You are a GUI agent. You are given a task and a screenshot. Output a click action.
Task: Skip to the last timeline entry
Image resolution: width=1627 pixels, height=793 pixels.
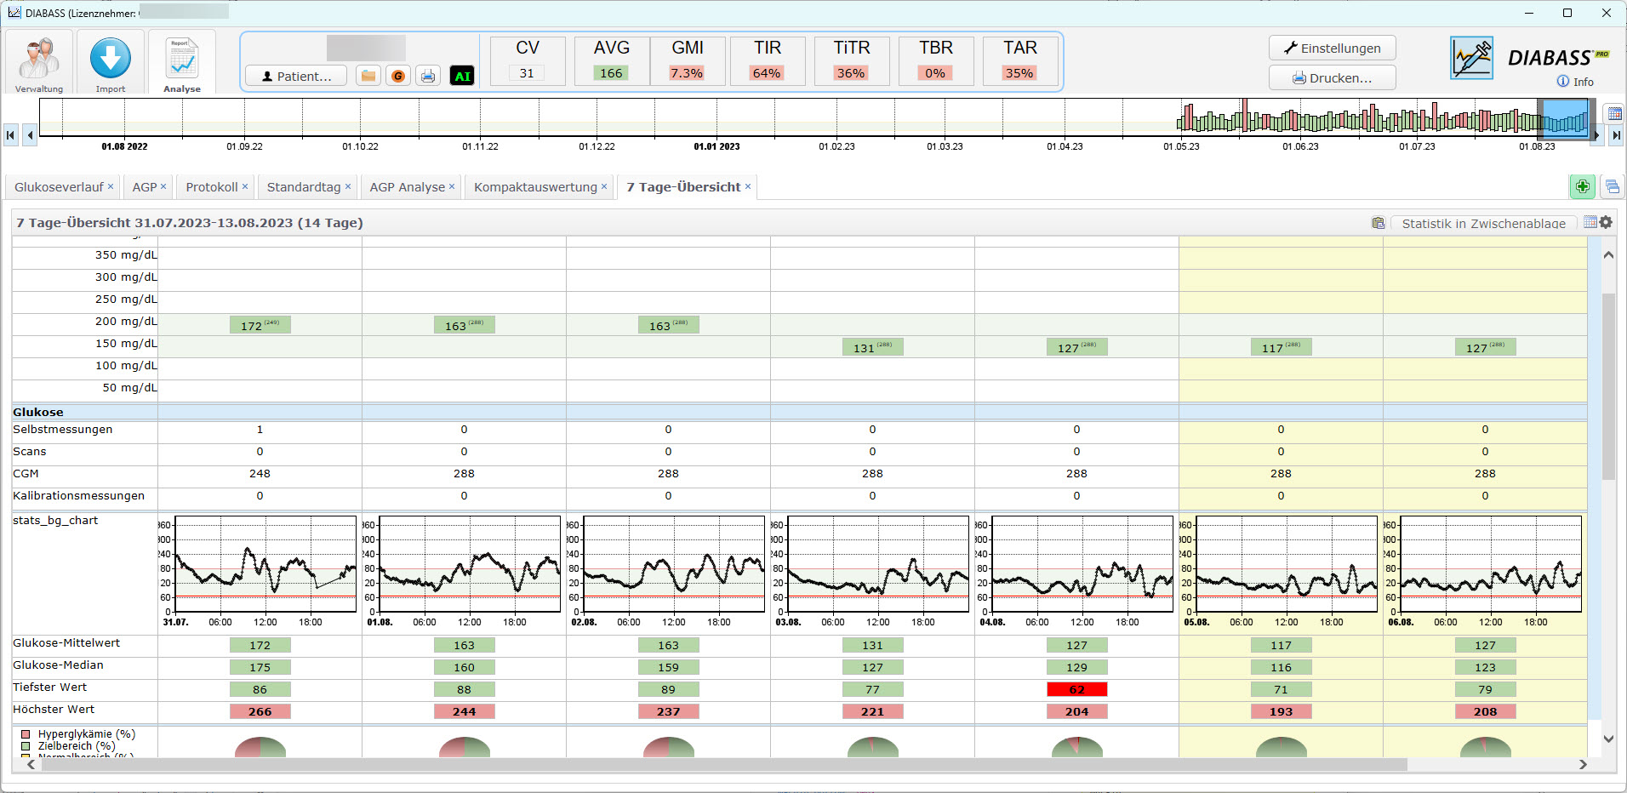pyautogui.click(x=1616, y=134)
